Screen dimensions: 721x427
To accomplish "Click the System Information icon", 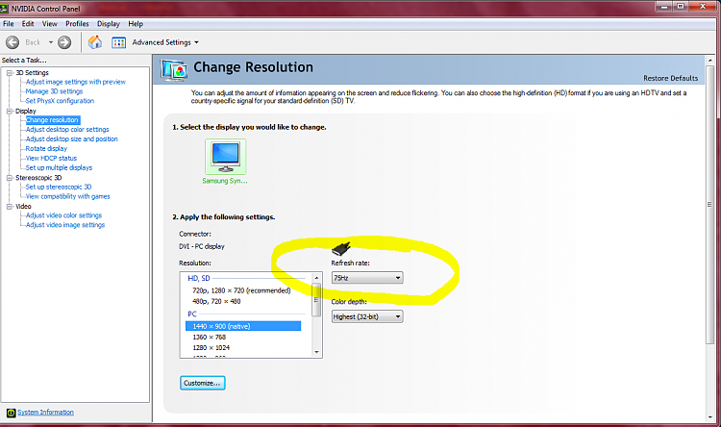I will coord(11,413).
